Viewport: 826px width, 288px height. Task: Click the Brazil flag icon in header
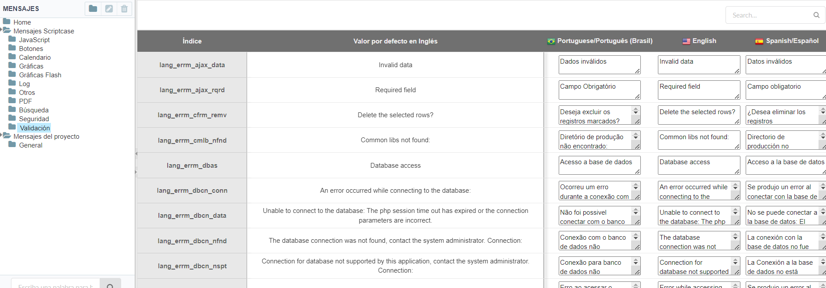coord(551,41)
